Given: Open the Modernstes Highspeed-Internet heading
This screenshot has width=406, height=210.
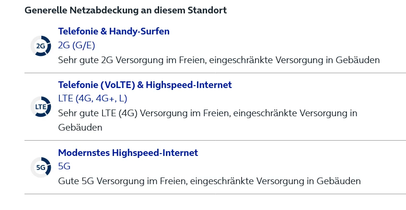Looking at the screenshot, I should pos(128,153).
